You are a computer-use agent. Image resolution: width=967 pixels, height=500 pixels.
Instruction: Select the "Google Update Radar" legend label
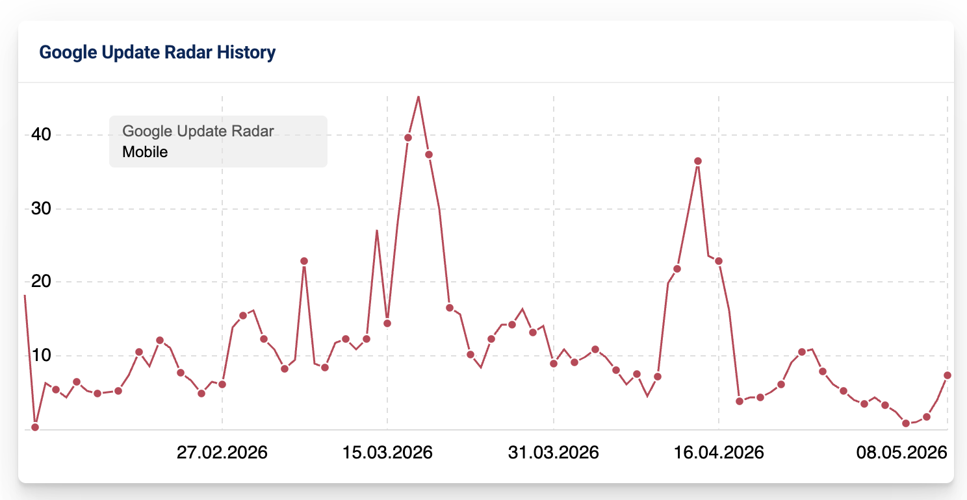[198, 131]
